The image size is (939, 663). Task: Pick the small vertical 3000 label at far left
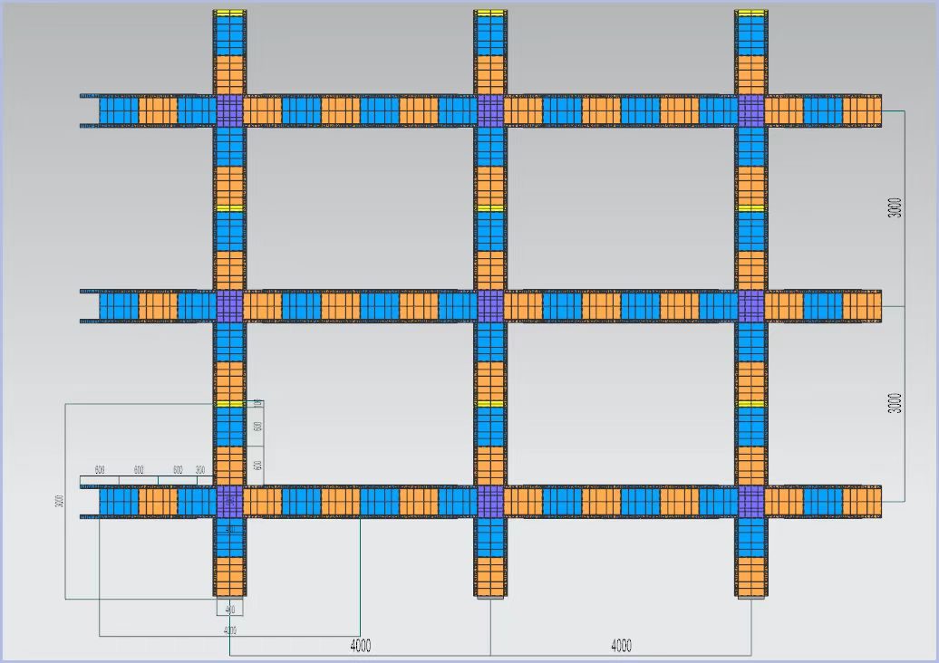[x=59, y=501]
